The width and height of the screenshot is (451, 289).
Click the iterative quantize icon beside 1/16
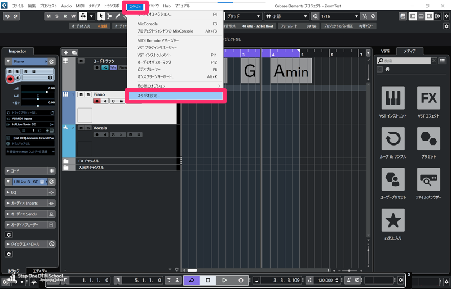(x=365, y=16)
